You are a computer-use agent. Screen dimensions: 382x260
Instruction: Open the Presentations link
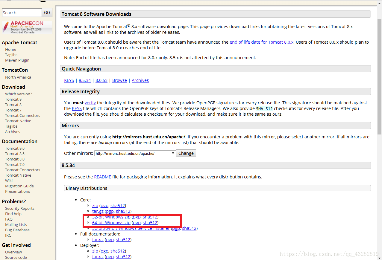tap(17, 191)
